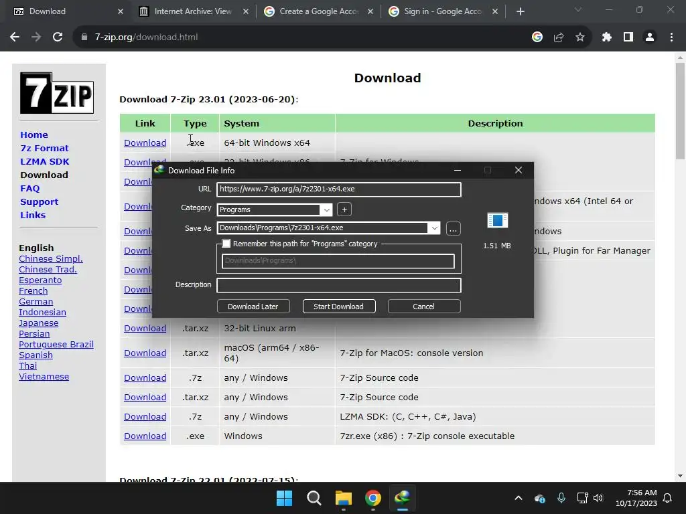Click the Download Later button
Viewport: 686px width, 514px height.
tap(253, 307)
